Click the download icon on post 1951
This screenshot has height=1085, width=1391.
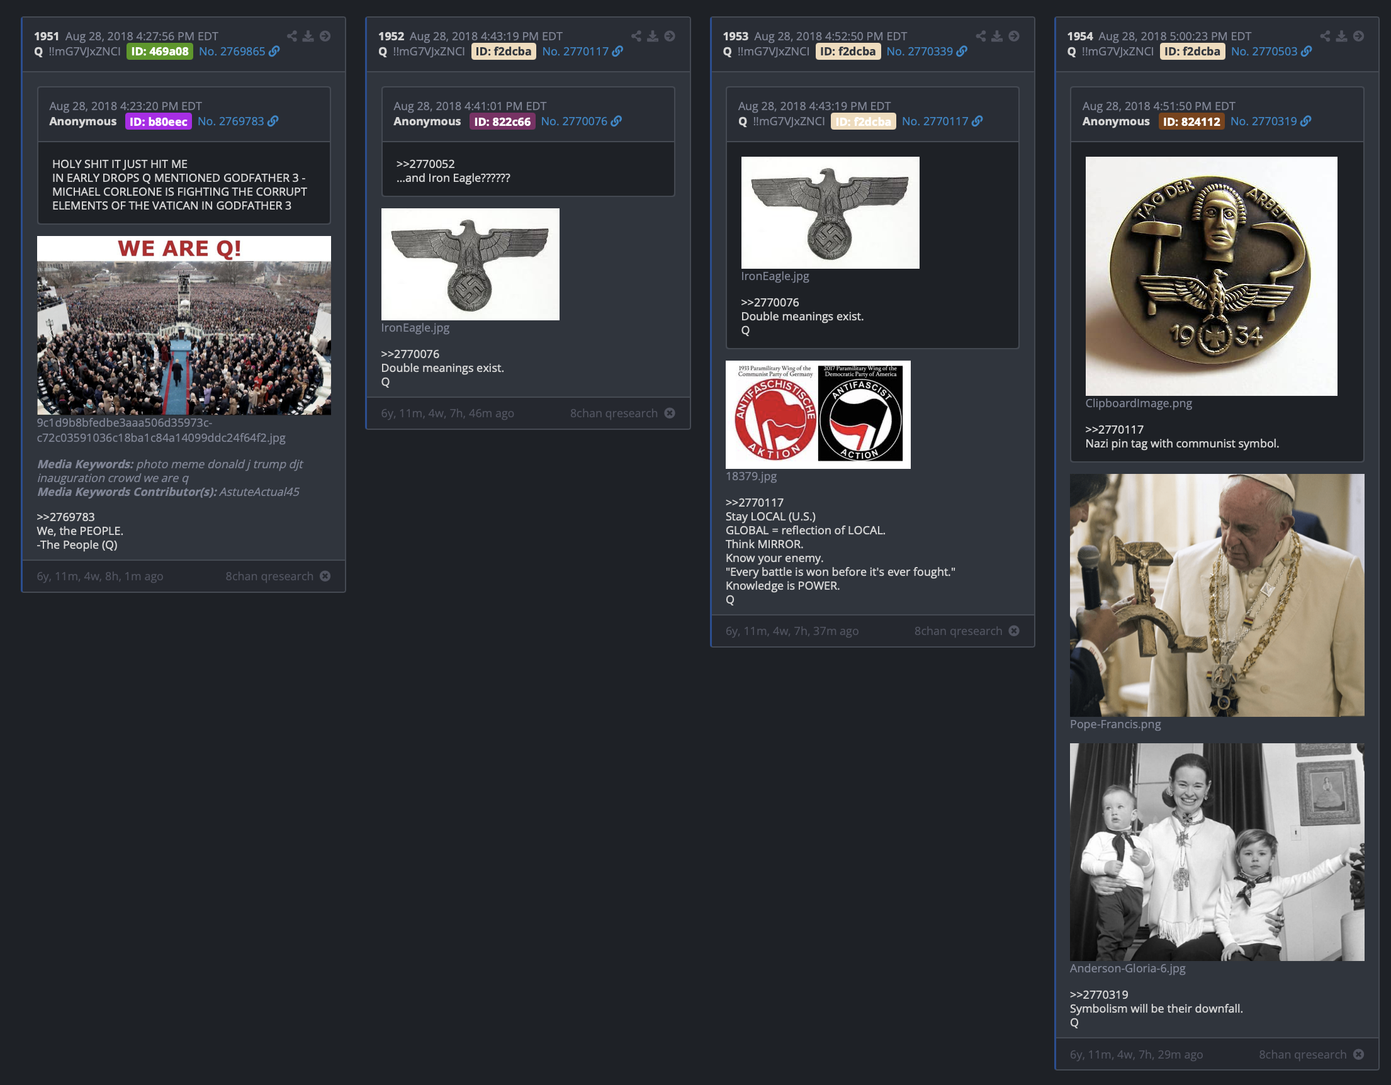pos(308,37)
